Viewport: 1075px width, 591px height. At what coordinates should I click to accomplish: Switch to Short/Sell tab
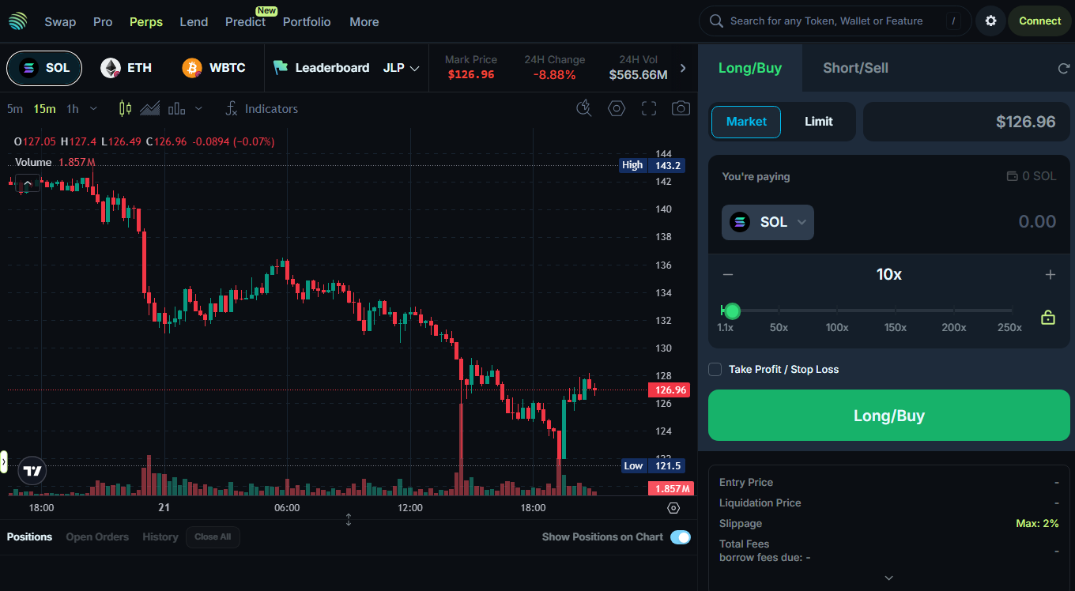tap(855, 68)
